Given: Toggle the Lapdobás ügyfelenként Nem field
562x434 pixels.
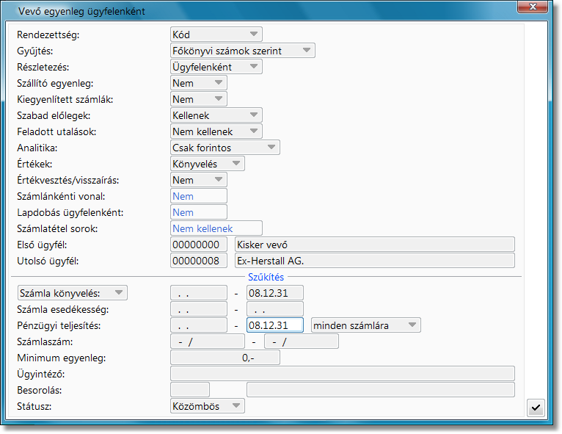Looking at the screenshot, I should [199, 212].
